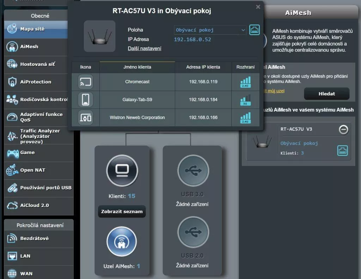Click the IP address 192.168.0.119
Image resolution: width=361 pixels, height=279 pixels.
tap(203, 82)
